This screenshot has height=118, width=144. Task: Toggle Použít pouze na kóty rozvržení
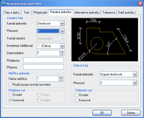pos(10,84)
